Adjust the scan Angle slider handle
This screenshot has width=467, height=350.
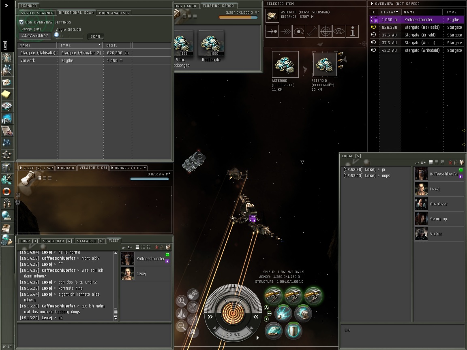(x=57, y=34)
